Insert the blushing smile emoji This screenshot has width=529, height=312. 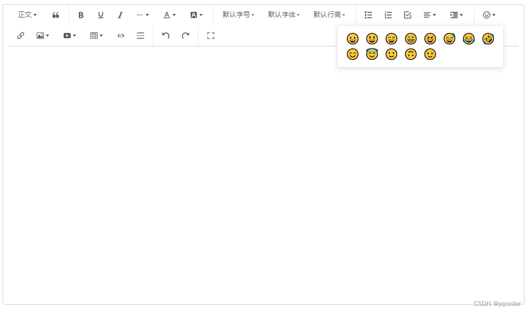[352, 54]
